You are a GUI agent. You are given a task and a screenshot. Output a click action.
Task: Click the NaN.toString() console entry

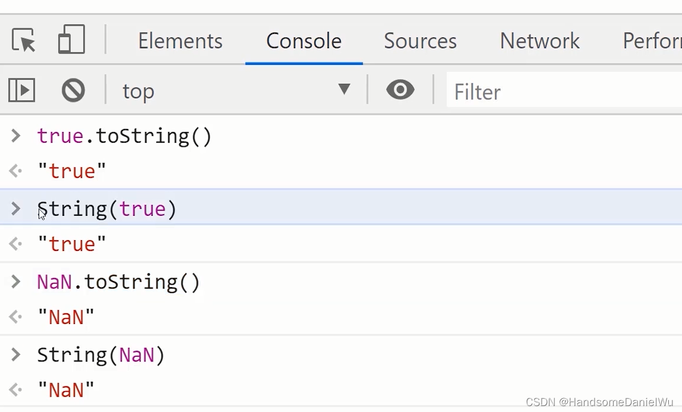click(118, 282)
